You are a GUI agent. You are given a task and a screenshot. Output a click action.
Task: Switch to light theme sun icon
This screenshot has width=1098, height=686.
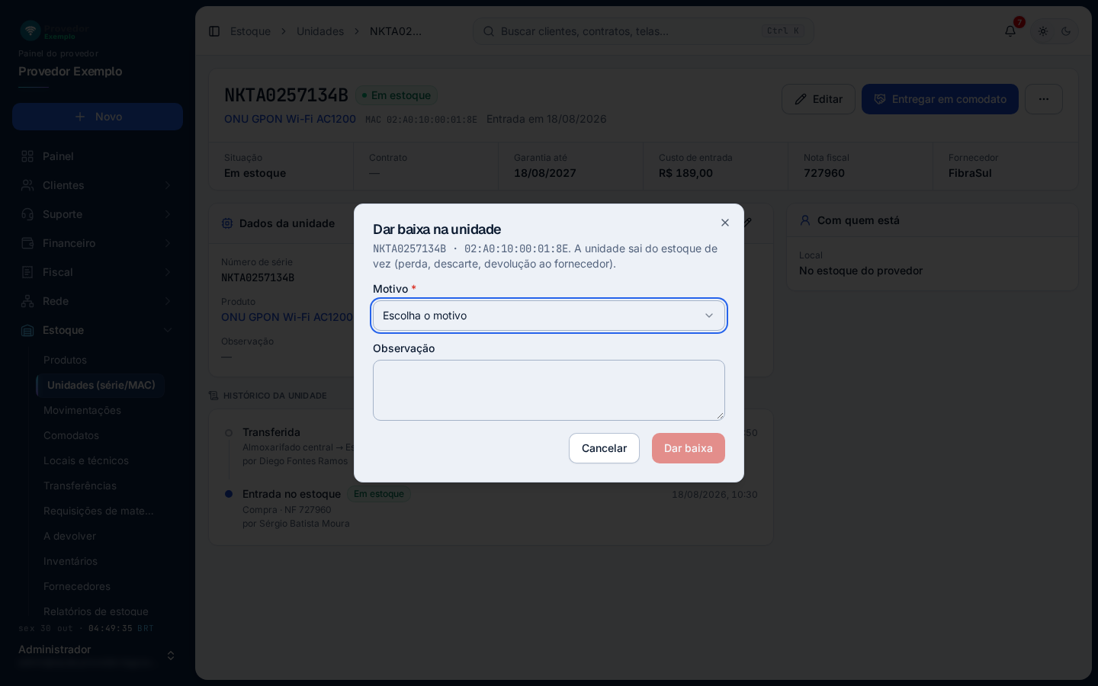point(1043,31)
